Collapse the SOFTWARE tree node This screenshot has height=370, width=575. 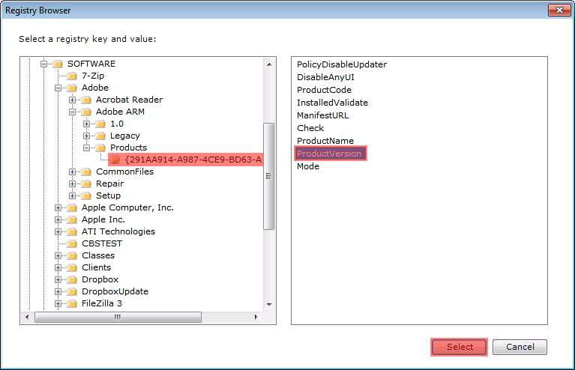pos(43,64)
